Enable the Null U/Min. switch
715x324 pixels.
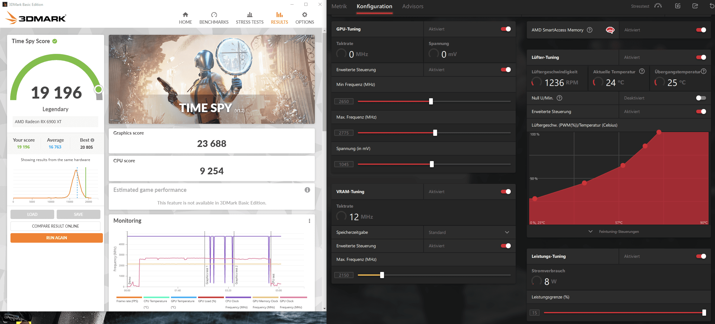click(x=701, y=98)
